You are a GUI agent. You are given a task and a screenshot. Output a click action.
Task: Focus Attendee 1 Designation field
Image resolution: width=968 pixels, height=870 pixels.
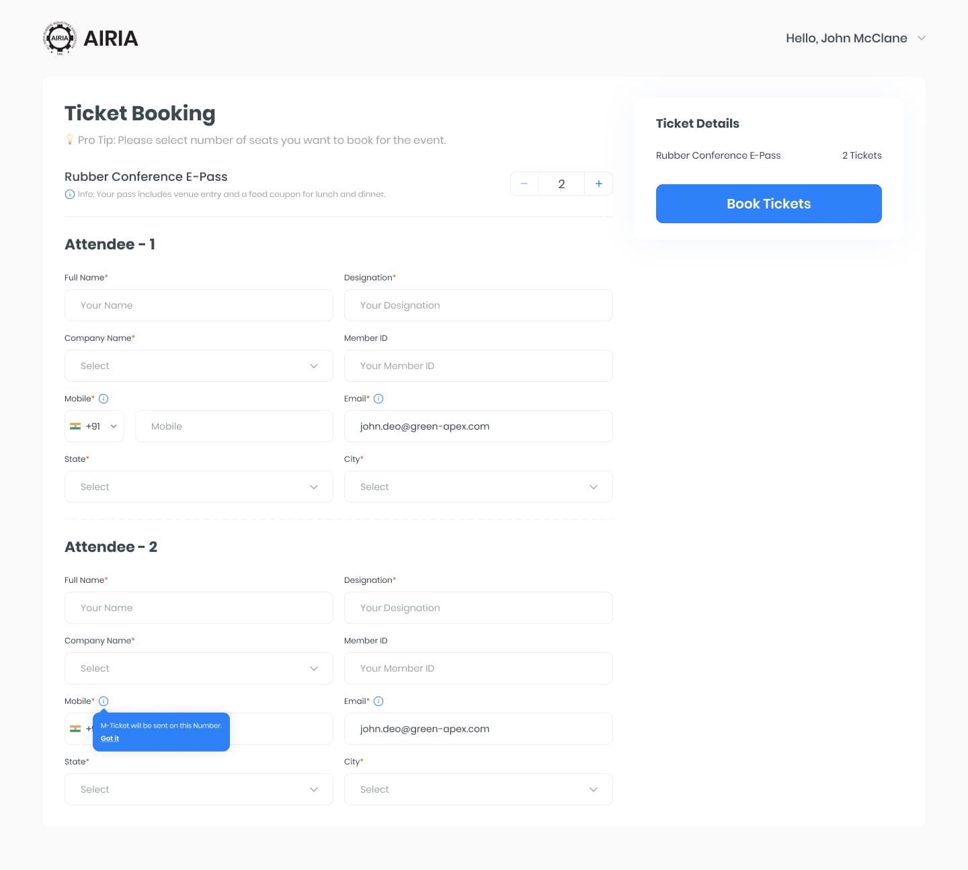478,305
